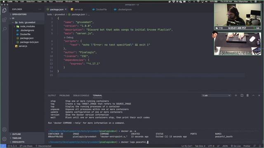Screen dimensions: 264x148
Task: Open package-lock.json in the explorer
Action: coord(29,42)
